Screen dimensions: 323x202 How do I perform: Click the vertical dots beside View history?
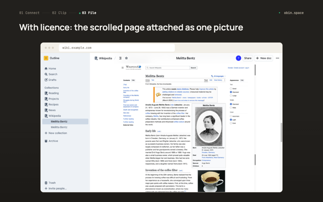tap(225, 80)
